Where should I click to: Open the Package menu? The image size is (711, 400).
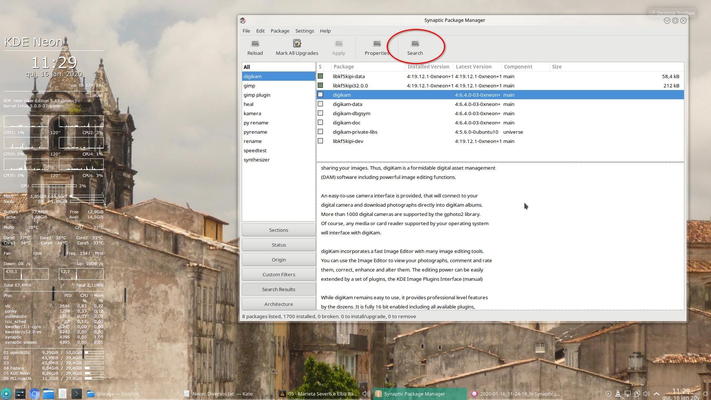(280, 31)
